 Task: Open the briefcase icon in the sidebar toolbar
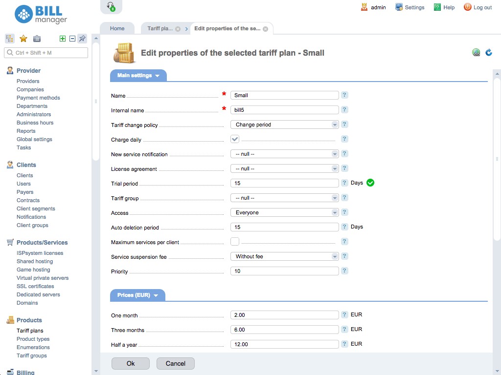click(x=37, y=39)
